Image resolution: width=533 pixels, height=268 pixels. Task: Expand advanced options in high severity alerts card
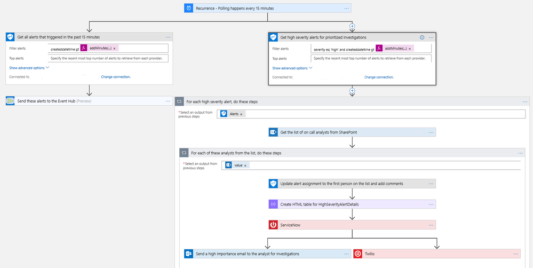tap(292, 68)
